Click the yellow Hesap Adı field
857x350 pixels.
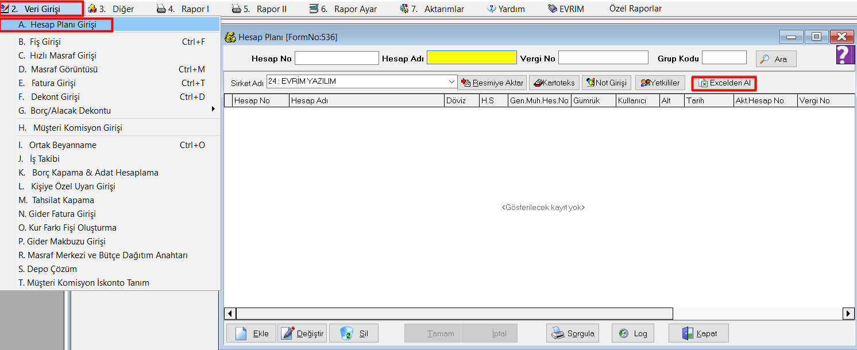click(472, 58)
